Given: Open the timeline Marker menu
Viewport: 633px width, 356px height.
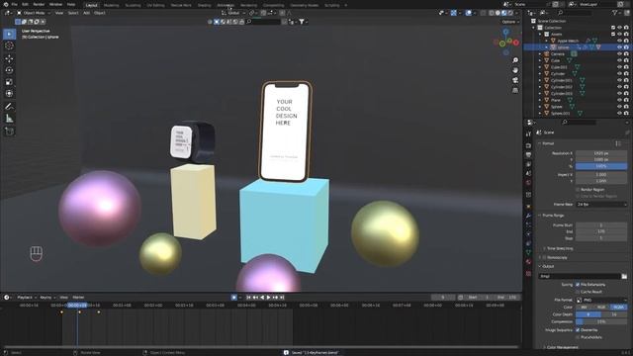Looking at the screenshot, I should (x=78, y=298).
